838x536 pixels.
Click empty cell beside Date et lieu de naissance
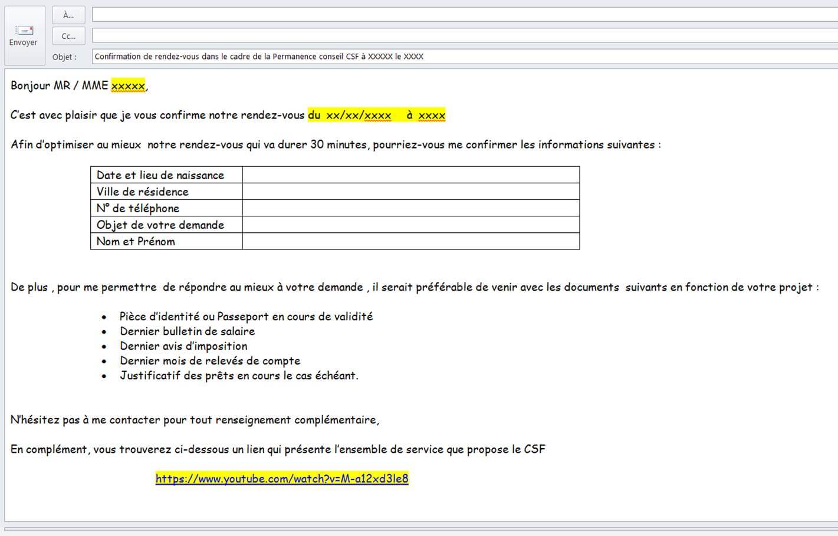[410, 175]
